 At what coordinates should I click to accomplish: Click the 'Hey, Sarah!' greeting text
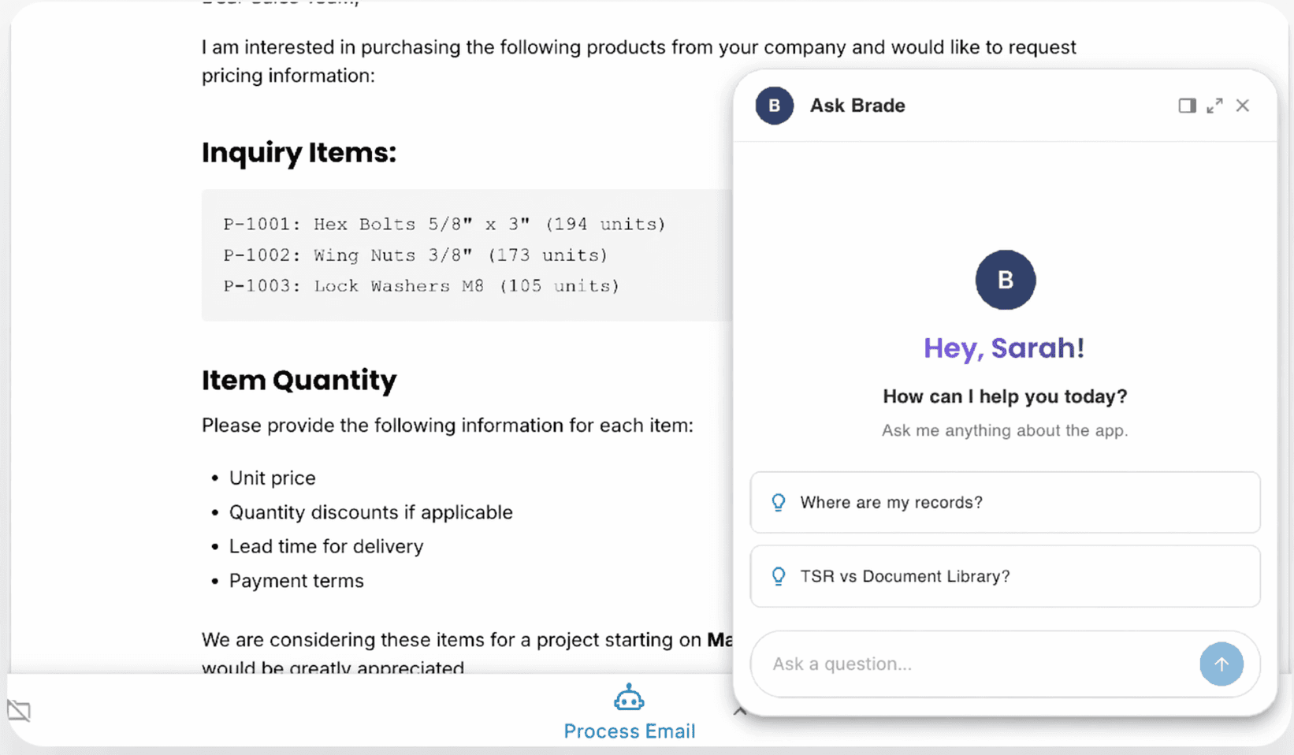1004,348
